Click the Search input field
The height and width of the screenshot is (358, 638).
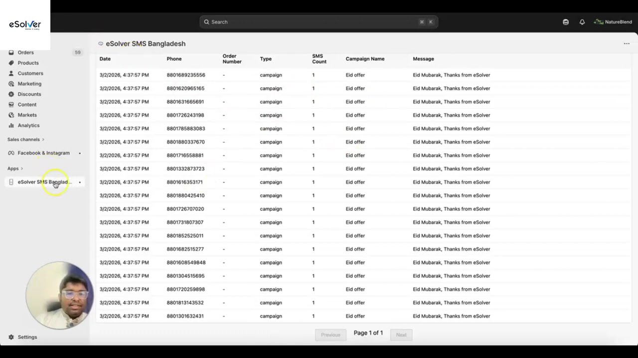click(x=319, y=22)
